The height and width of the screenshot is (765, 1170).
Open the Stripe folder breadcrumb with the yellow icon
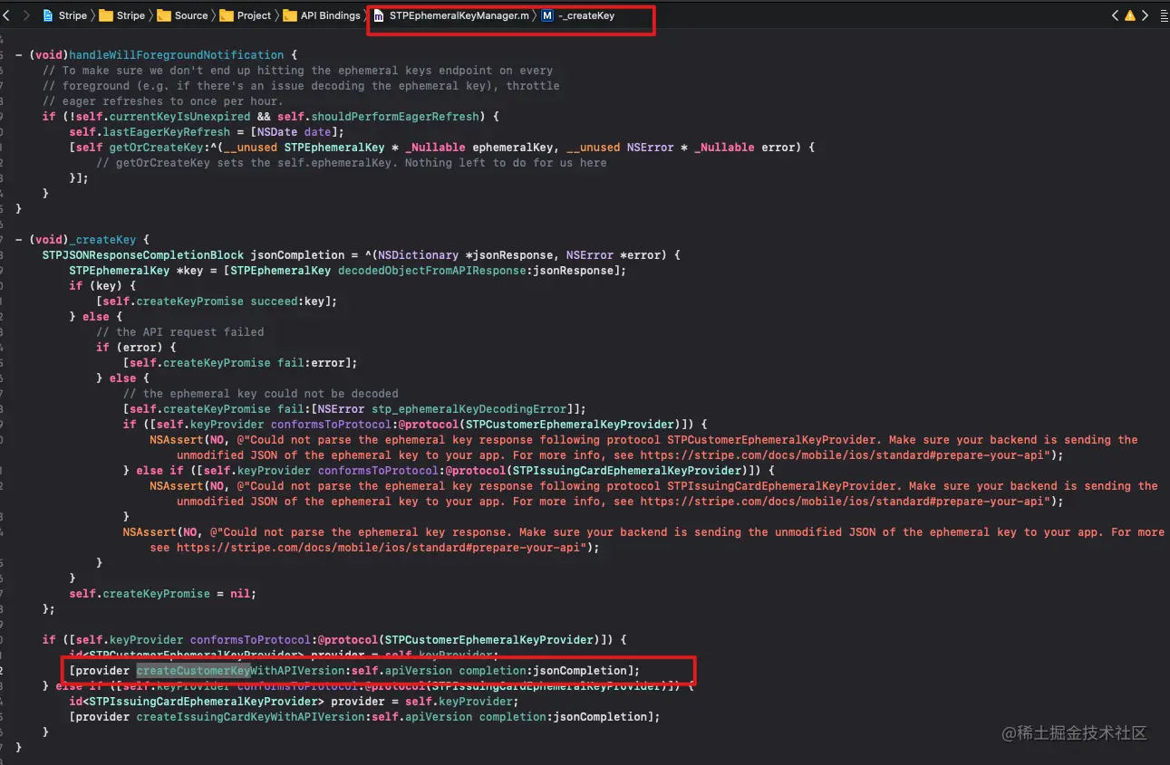(121, 15)
